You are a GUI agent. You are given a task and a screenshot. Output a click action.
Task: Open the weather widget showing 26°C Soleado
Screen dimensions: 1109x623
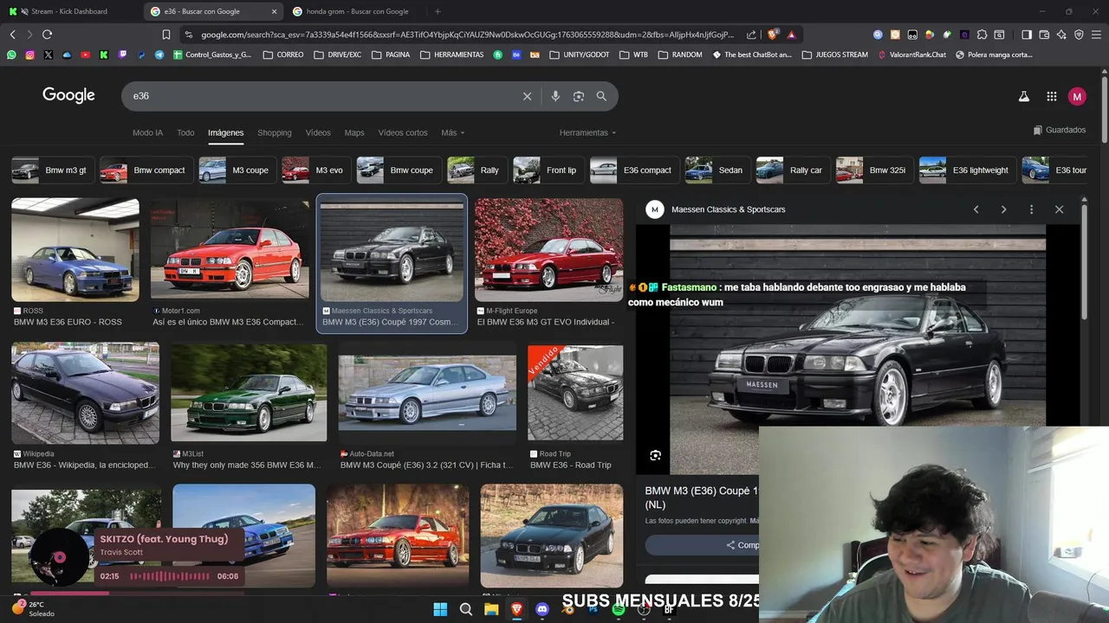(35, 609)
